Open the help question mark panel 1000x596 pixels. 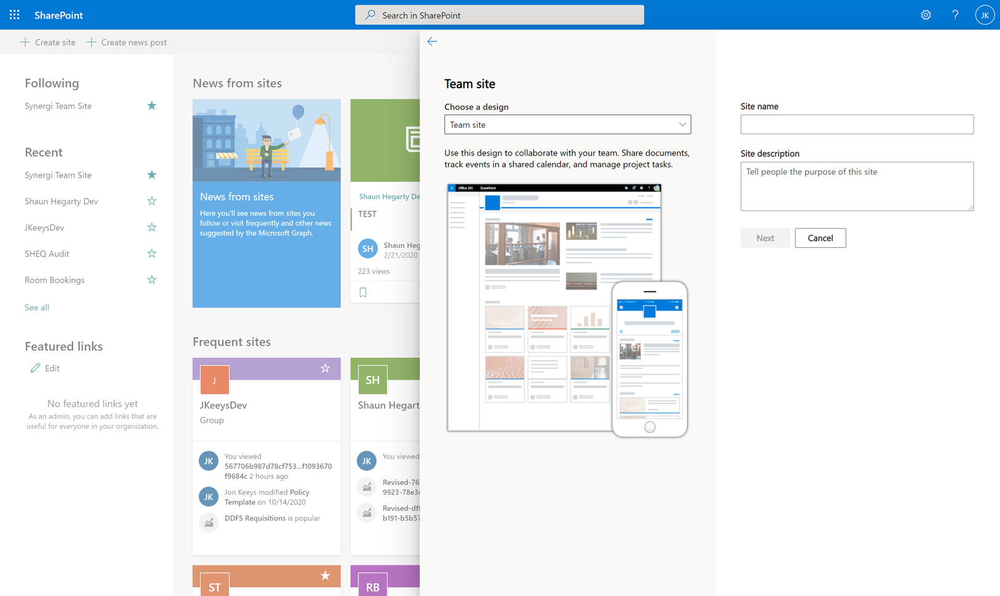955,14
